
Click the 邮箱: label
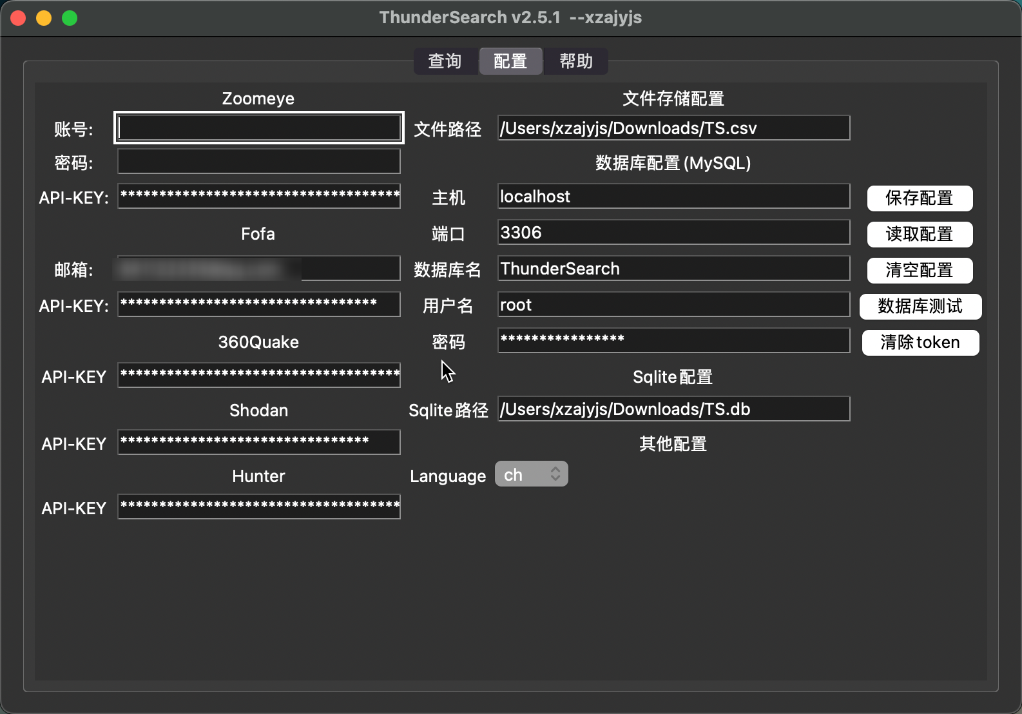point(74,270)
